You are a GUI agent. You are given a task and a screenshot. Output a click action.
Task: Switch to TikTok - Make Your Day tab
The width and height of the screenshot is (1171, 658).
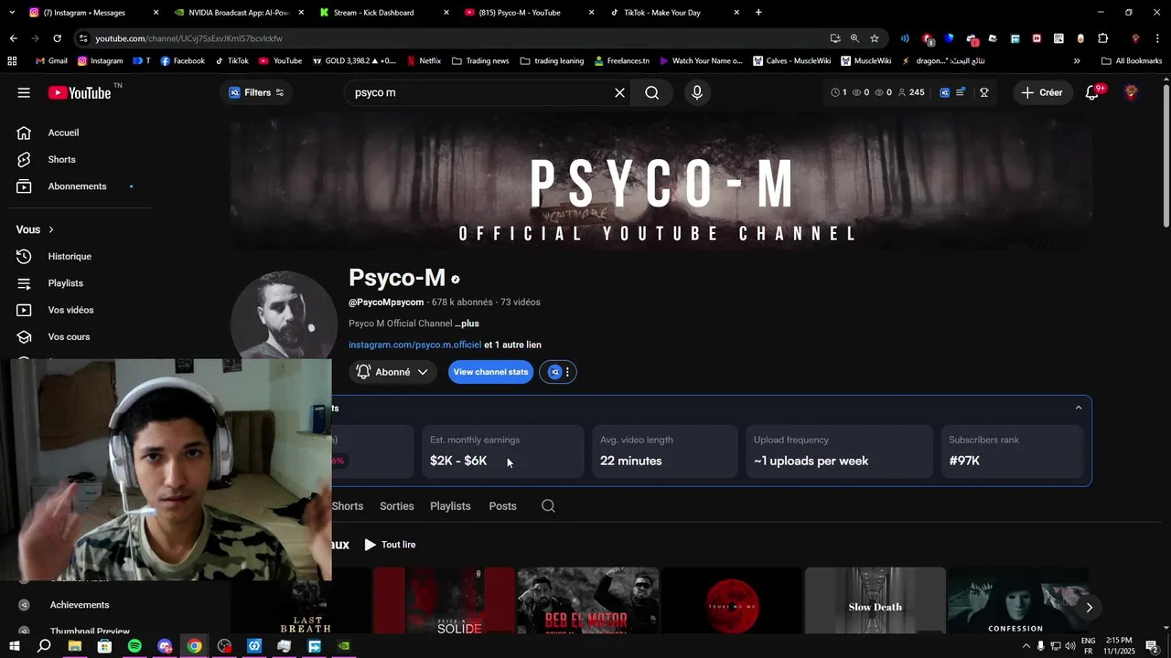pos(675,13)
